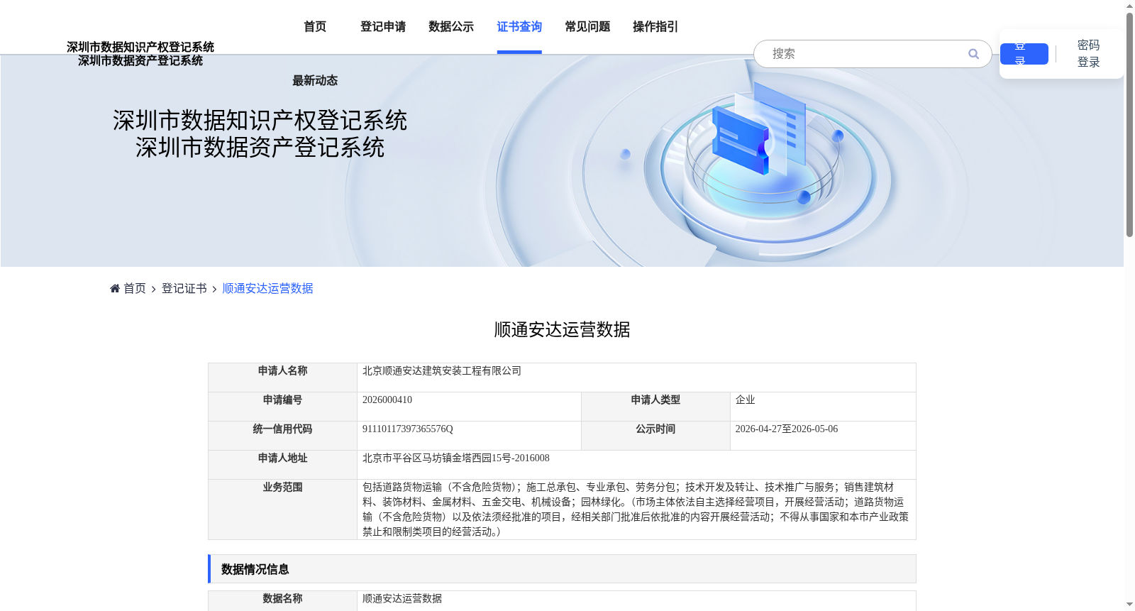Click the 数据情况信息 section header
The image size is (1135, 611).
(x=562, y=569)
